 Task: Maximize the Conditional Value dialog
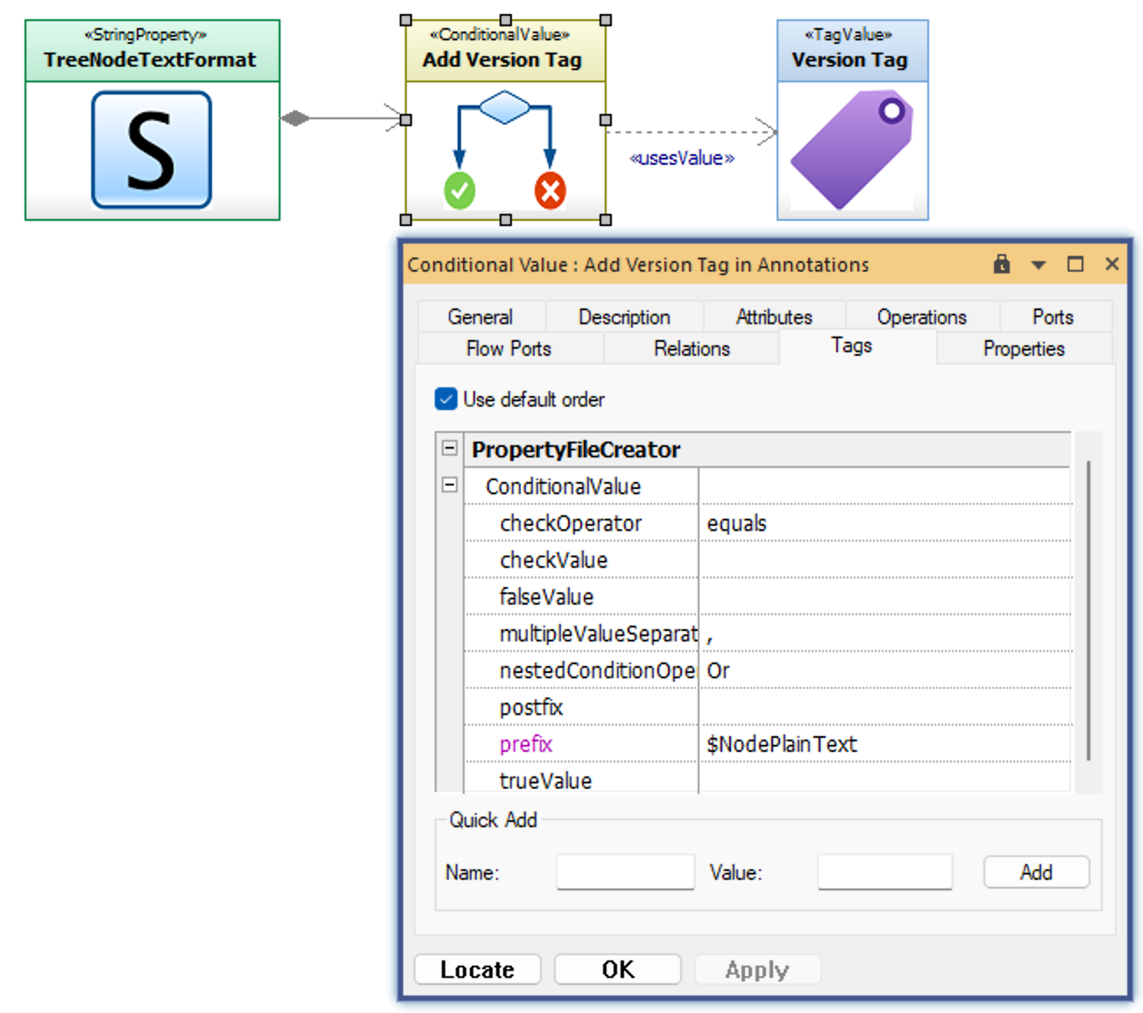pos(1076,264)
